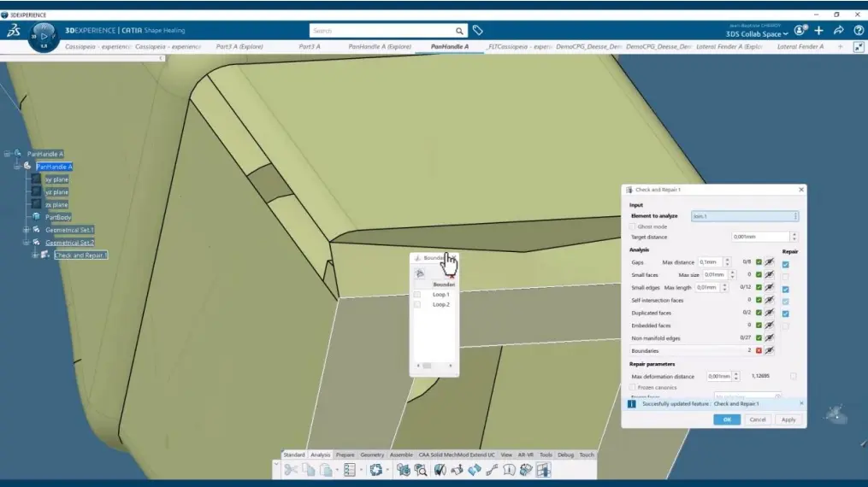868x487 pixels.
Task: Click the Apply button
Action: pos(788,420)
